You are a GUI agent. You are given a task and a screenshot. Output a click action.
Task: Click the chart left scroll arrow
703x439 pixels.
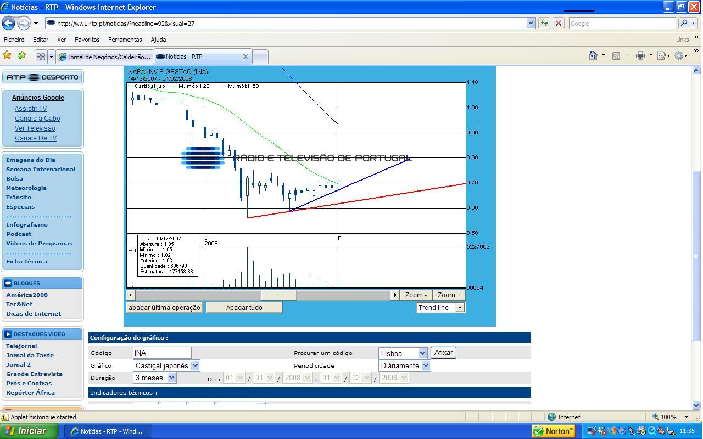(x=130, y=295)
